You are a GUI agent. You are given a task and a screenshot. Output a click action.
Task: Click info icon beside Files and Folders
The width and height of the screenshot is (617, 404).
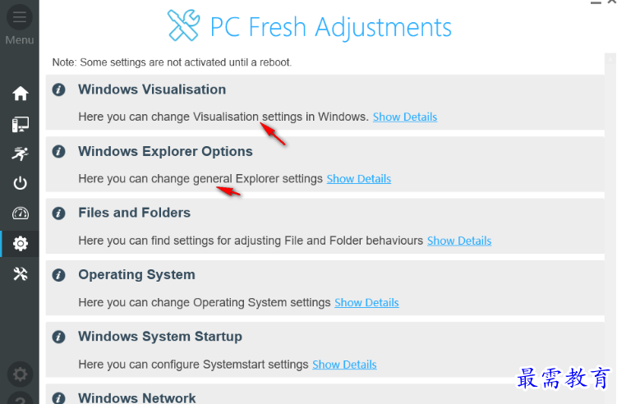[x=58, y=213]
